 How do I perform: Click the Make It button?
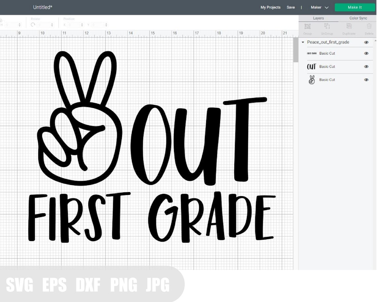(x=355, y=7)
